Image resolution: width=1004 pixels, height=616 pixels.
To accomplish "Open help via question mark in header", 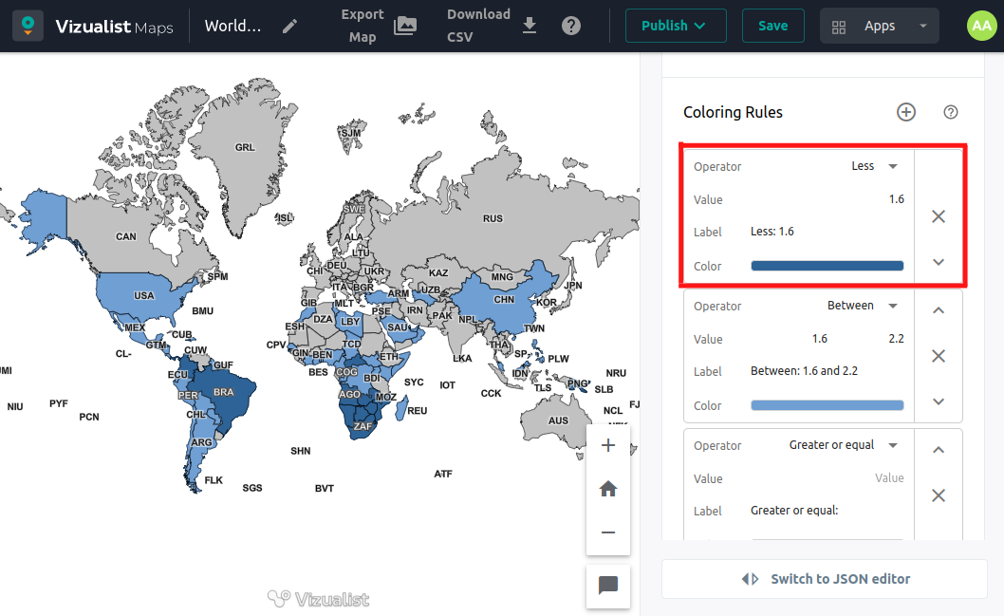I will pos(571,26).
